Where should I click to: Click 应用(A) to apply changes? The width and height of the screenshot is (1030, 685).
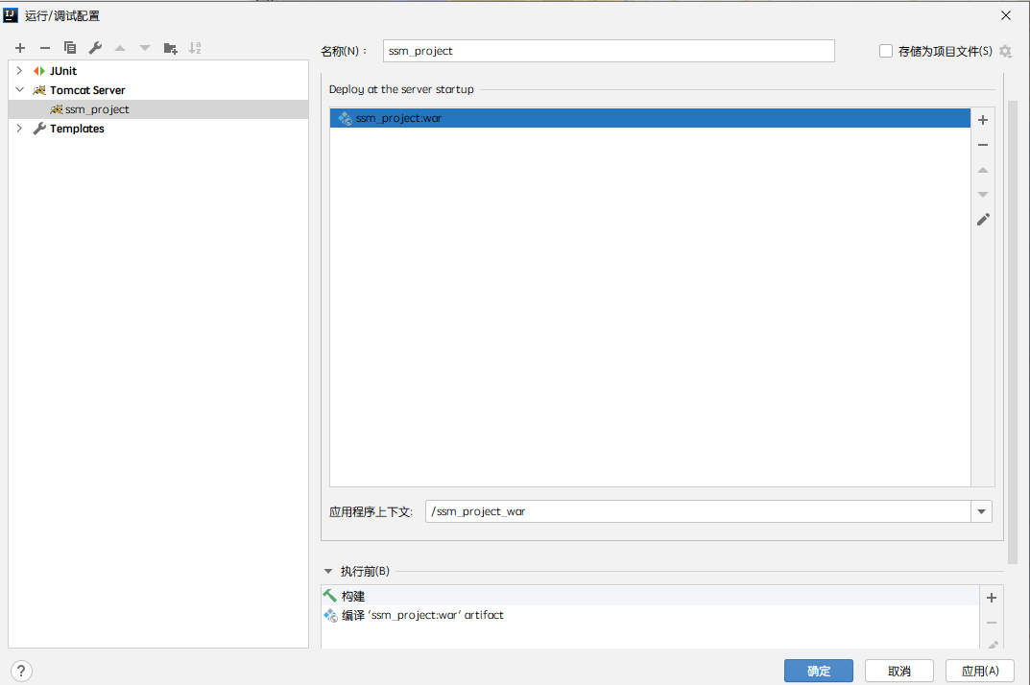[980, 671]
